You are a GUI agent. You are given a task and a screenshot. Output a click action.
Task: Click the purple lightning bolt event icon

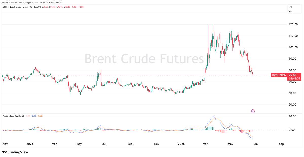point(253,111)
